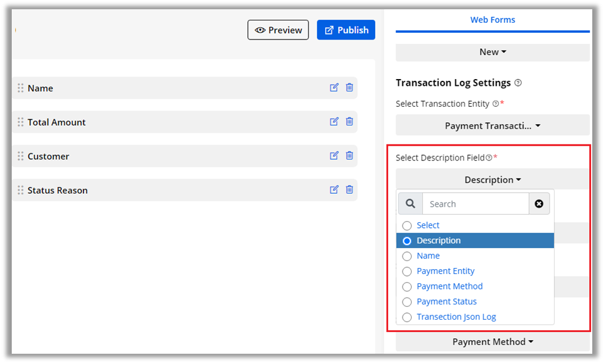604x363 pixels.
Task: Click edit icon for Total Amount row
Action: pyautogui.click(x=334, y=122)
